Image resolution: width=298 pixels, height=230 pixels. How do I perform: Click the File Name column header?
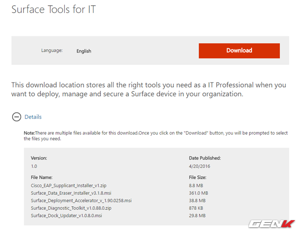pos(41,177)
